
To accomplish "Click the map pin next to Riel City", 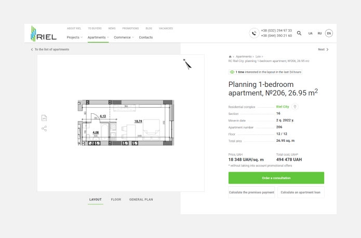I will click(x=295, y=107).
